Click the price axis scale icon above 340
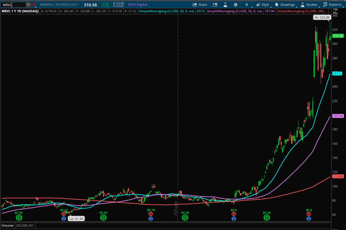 [335, 11]
